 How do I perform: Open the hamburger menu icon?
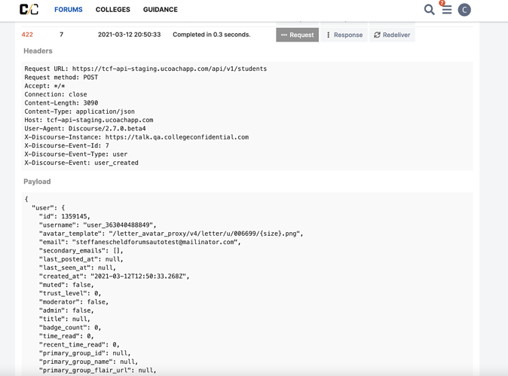447,10
